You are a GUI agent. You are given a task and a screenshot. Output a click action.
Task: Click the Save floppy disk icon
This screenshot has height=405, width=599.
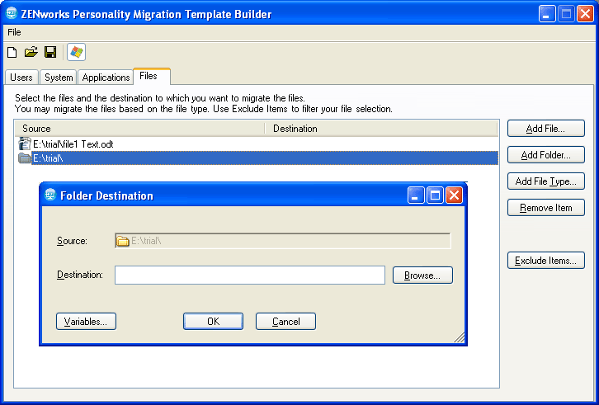(50, 52)
